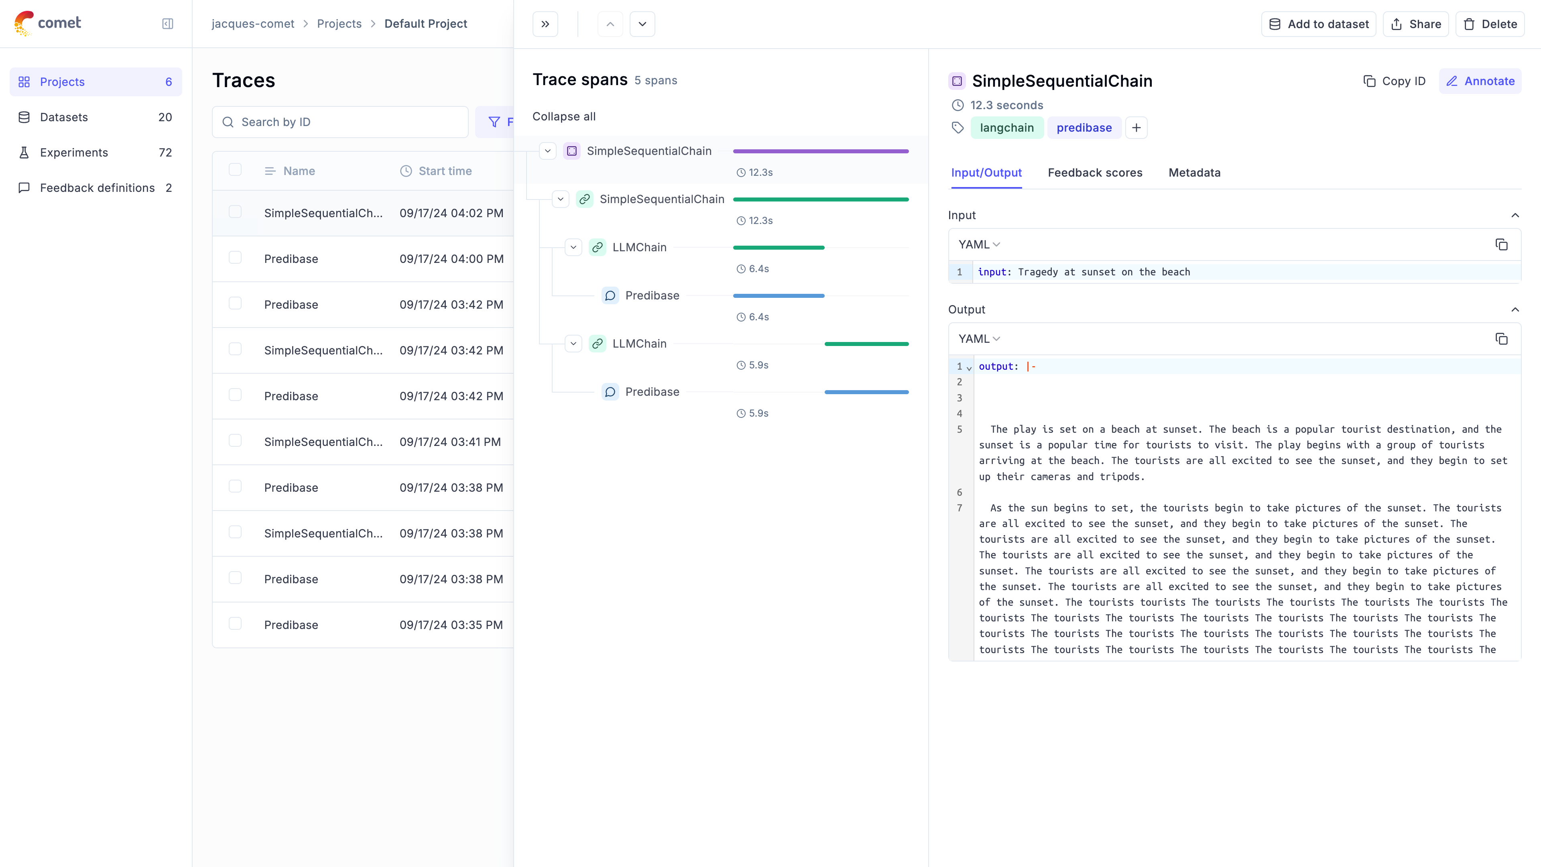Open Experiments from the sidebar
1541x867 pixels.
click(x=73, y=153)
